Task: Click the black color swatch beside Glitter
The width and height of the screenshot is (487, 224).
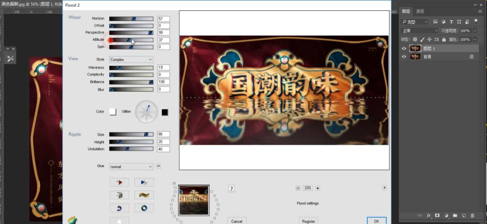Action: point(165,112)
